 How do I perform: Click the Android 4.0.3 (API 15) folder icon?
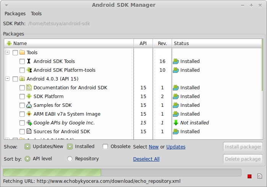click(x=22, y=79)
